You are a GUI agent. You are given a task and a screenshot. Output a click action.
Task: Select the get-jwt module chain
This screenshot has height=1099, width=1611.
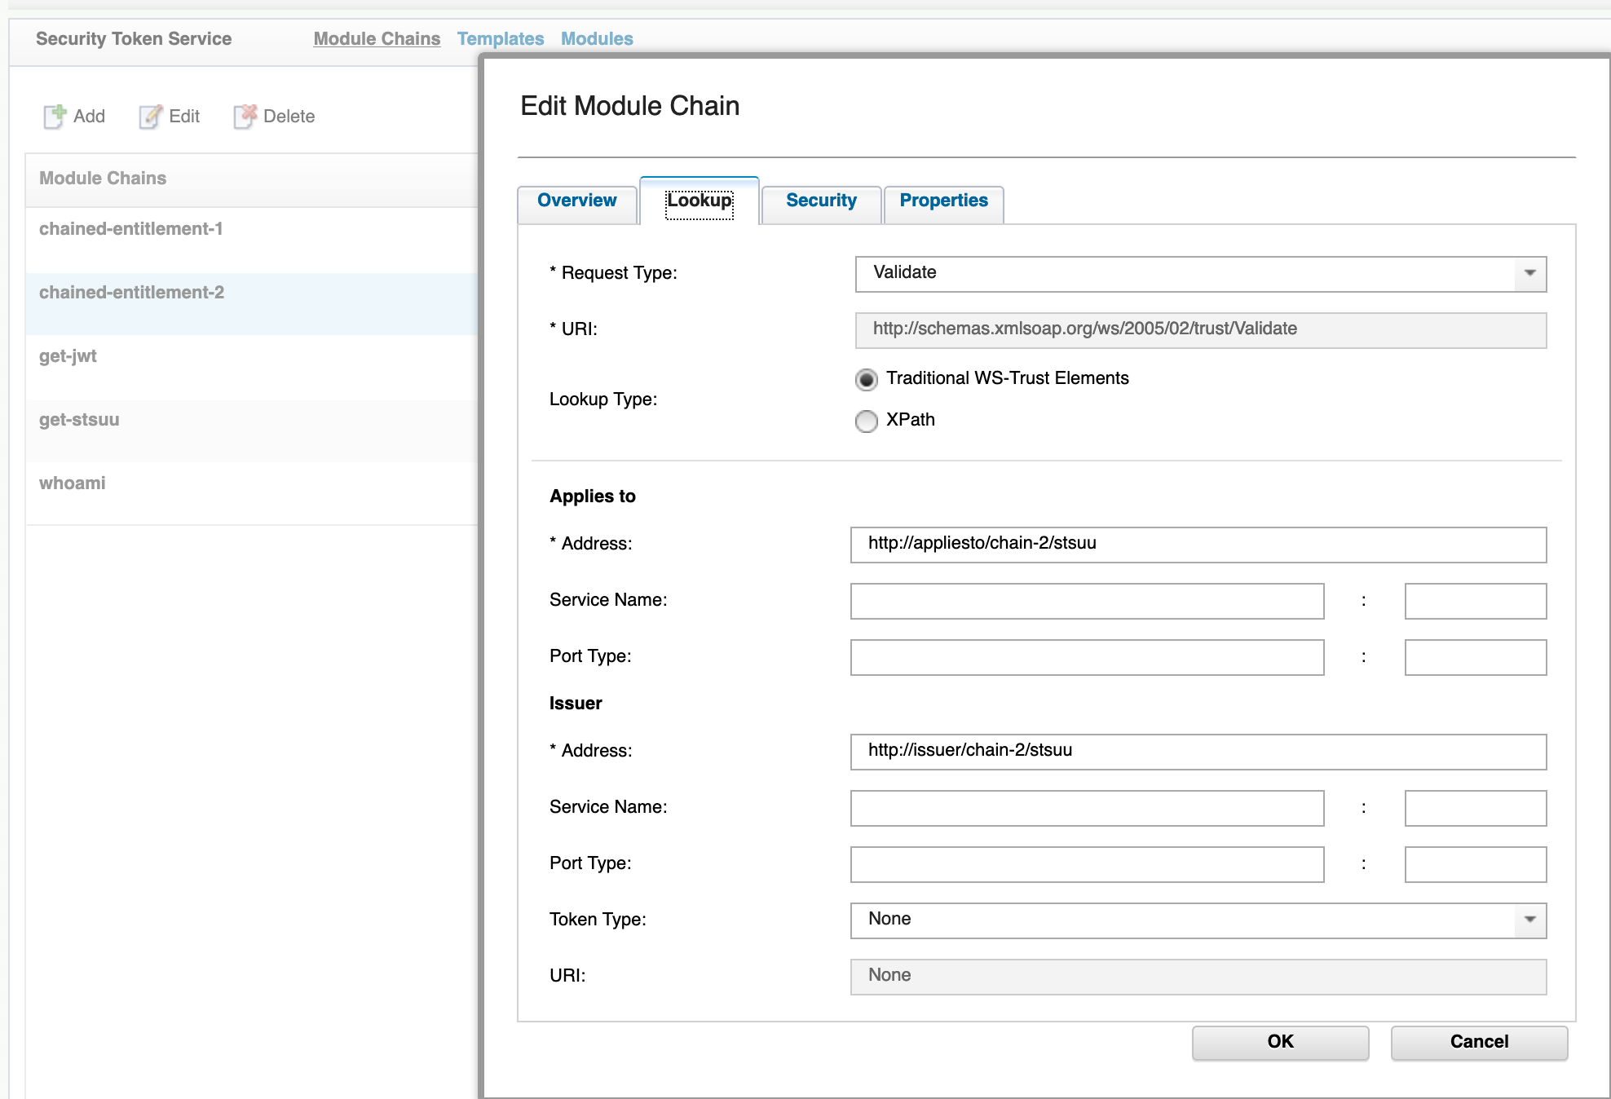[68, 356]
